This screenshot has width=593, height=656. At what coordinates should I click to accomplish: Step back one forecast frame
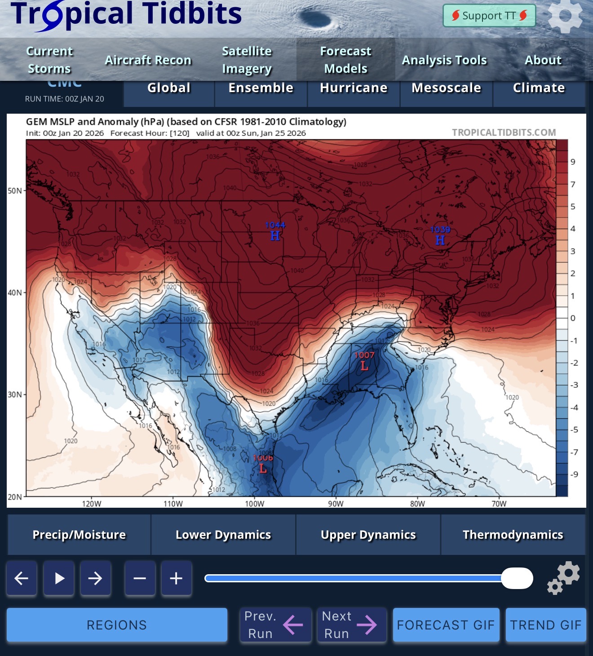22,578
